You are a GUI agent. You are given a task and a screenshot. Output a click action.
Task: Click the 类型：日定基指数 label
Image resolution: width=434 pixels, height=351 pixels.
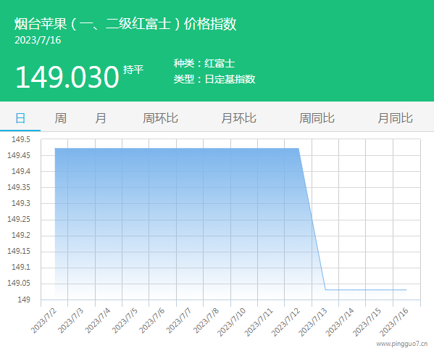tap(214, 79)
